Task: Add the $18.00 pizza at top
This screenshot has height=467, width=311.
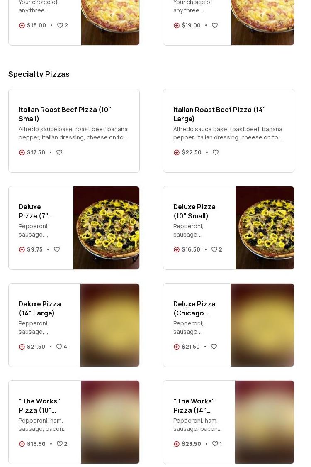Action: click(x=22, y=25)
